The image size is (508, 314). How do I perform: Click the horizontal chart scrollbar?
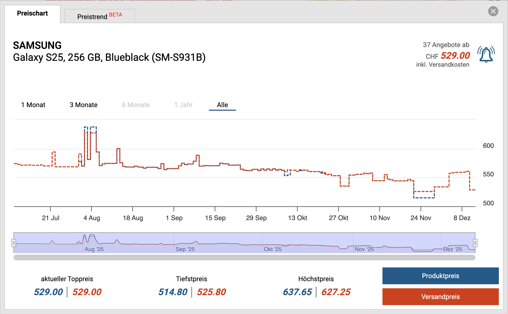[x=244, y=258]
